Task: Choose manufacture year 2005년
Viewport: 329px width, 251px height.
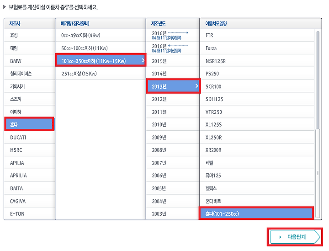Action: 173,188
